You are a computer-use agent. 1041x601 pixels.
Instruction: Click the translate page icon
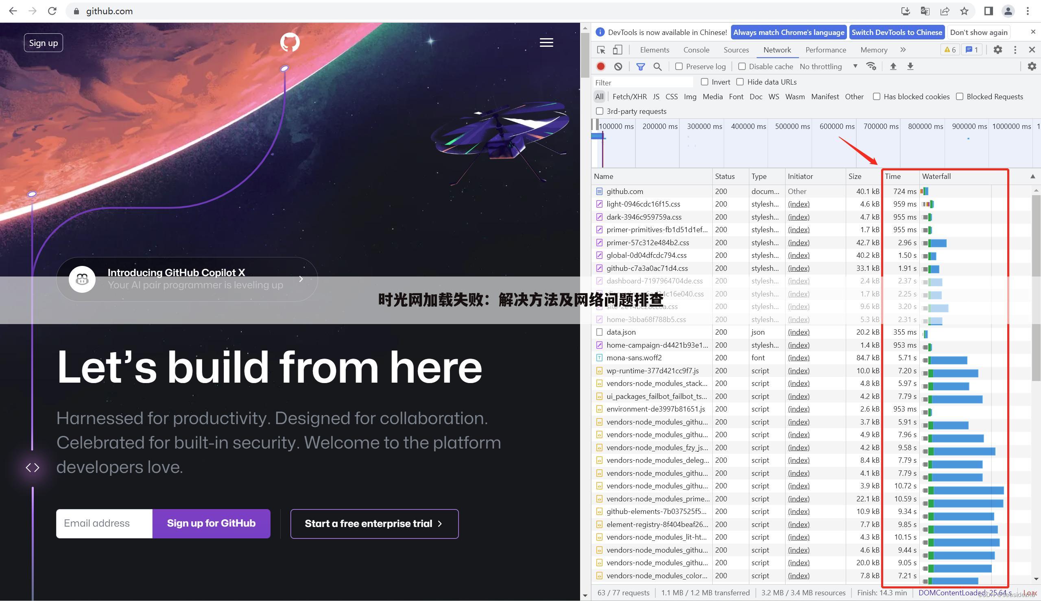point(925,11)
